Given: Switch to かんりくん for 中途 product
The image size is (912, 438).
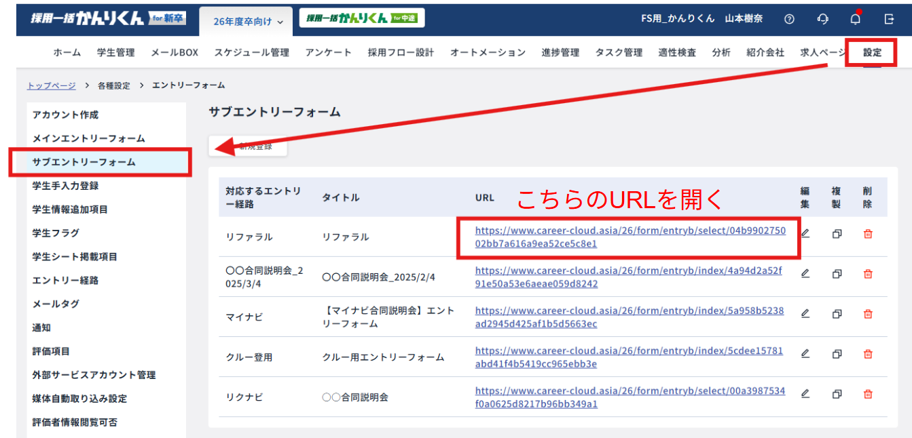Looking at the screenshot, I should point(362,18).
